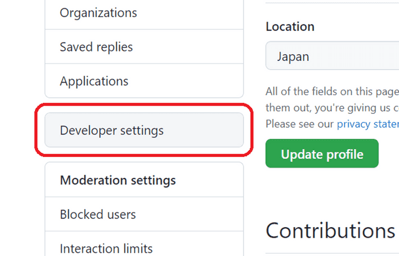
Task: Go to Saved replies
Action: point(96,47)
